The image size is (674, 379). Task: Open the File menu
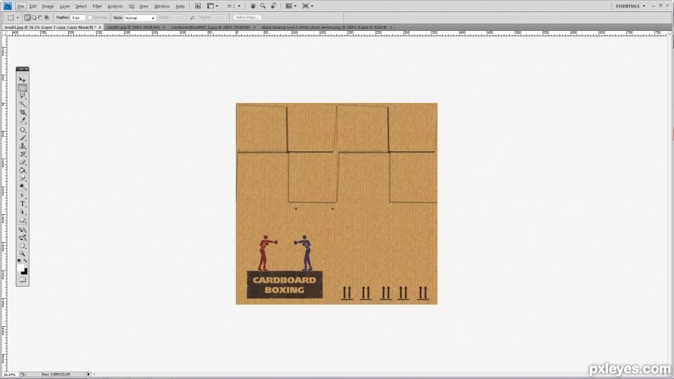(20, 7)
